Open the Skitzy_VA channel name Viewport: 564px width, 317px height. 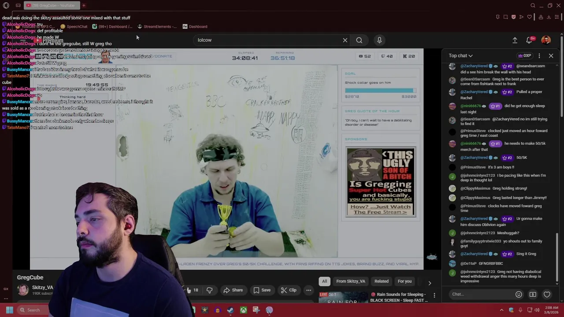(43, 288)
